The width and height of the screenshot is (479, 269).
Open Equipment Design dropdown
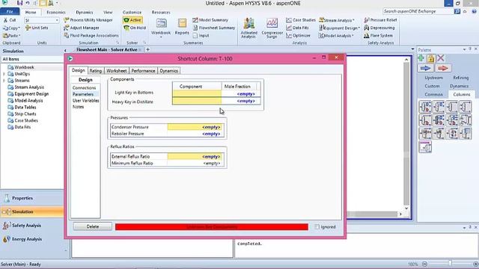click(339, 28)
